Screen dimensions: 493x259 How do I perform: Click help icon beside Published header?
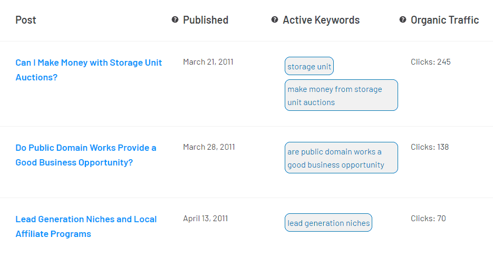pyautogui.click(x=175, y=20)
